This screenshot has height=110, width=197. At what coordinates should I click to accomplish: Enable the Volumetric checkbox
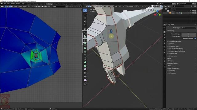coord(169,56)
